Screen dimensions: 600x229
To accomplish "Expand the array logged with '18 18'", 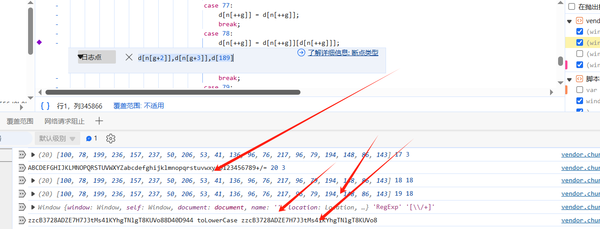I will (x=33, y=181).
